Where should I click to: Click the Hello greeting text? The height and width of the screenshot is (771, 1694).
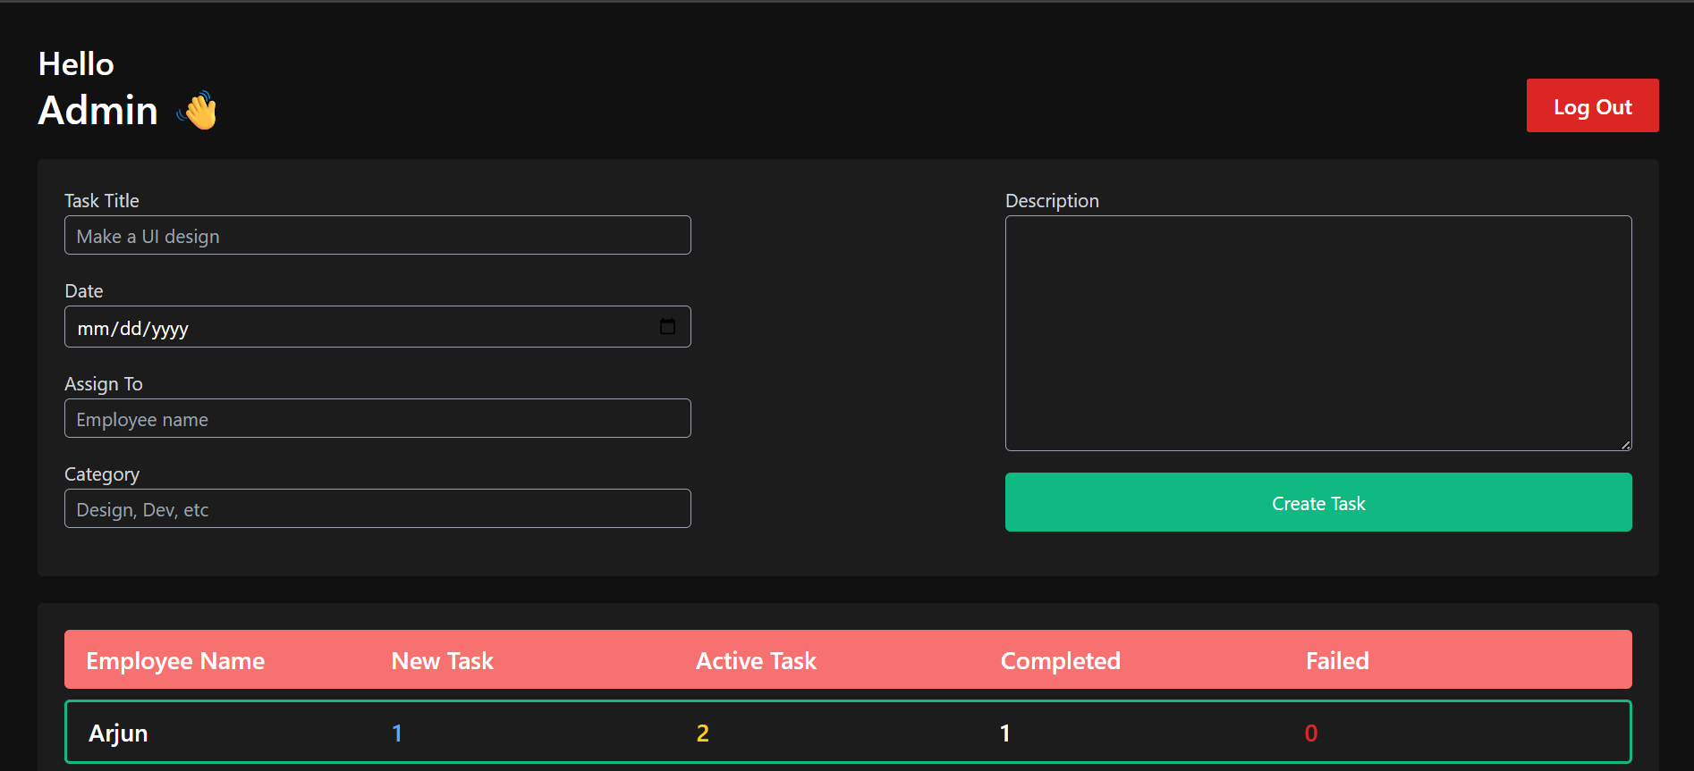click(x=76, y=64)
